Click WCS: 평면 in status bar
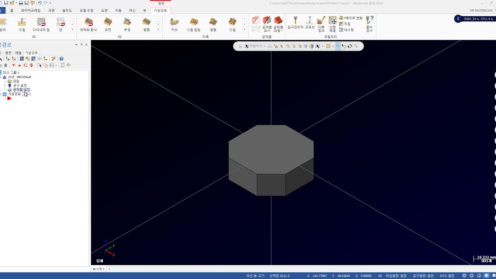496x279 pixels. (447, 276)
